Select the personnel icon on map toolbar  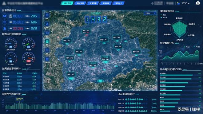tap(47, 24)
